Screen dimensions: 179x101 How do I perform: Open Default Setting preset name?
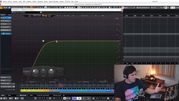tap(84, 16)
